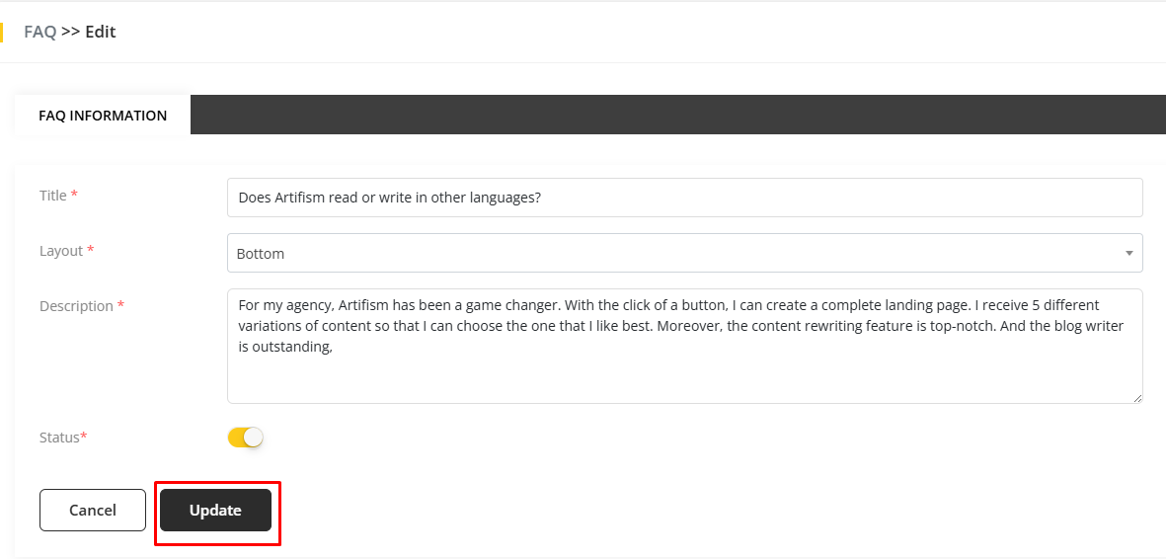Click the Layout dropdown arrow

(1129, 253)
